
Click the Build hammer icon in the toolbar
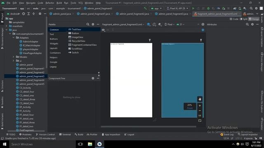point(145,8)
